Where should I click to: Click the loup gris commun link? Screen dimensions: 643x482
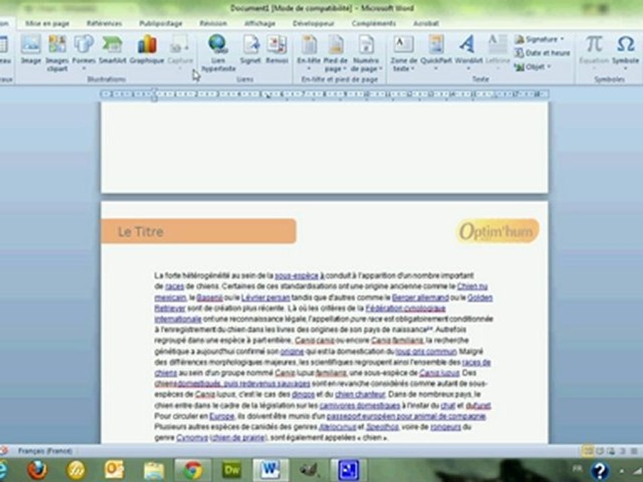pyautogui.click(x=426, y=351)
